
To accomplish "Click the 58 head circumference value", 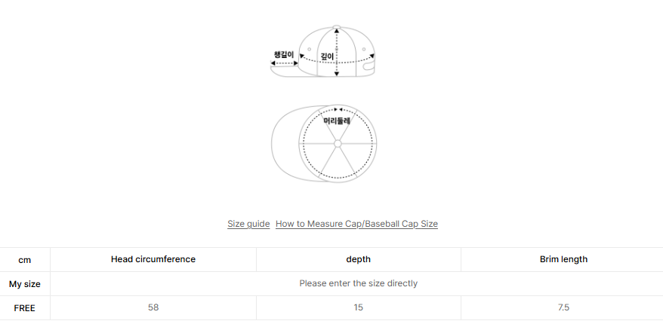I will [x=153, y=307].
